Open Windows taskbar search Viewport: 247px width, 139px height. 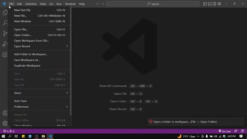pos(10,136)
